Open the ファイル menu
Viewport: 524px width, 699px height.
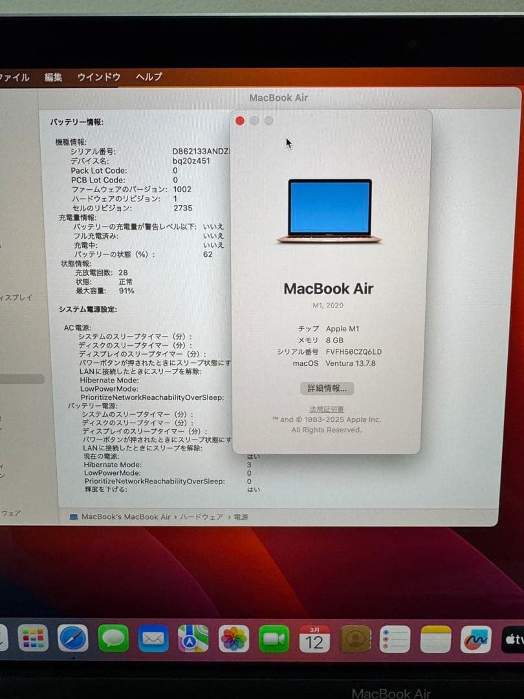(x=14, y=78)
